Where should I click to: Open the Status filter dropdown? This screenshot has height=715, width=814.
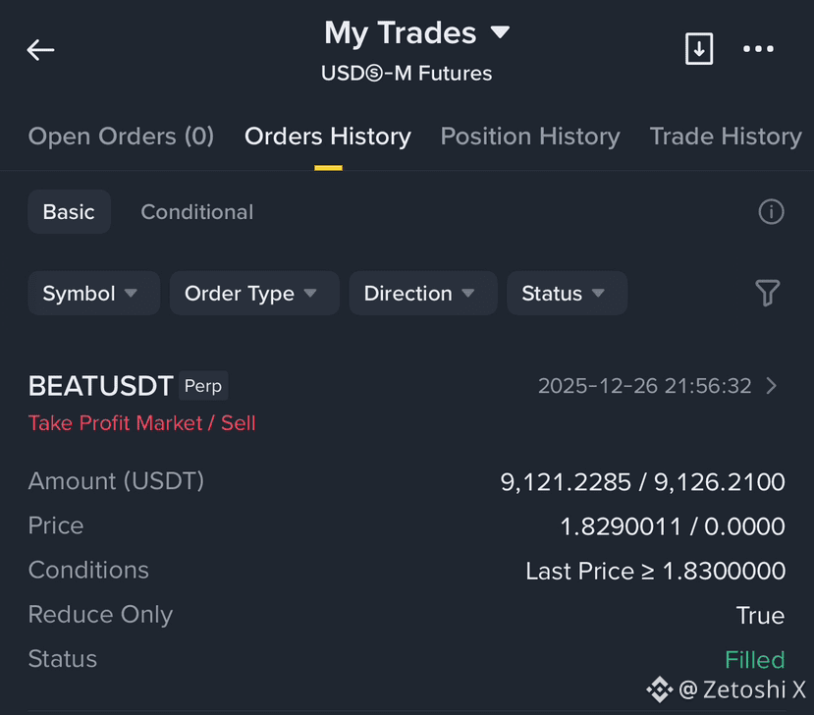coord(567,294)
